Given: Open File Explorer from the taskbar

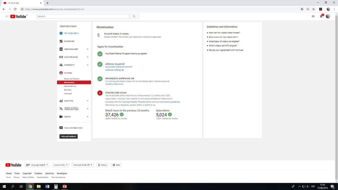Looking at the screenshot, I should [x=39, y=186].
